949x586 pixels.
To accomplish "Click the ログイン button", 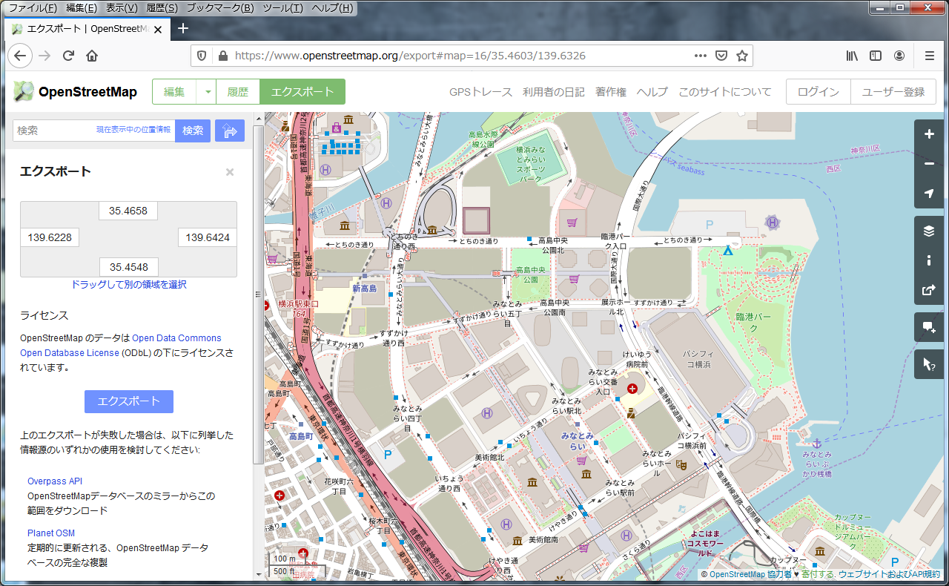I will tap(819, 92).
